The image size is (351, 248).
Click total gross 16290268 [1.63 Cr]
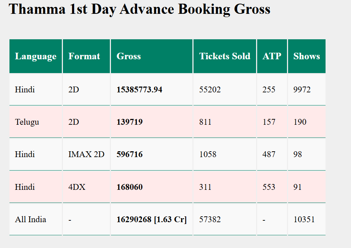(151, 219)
